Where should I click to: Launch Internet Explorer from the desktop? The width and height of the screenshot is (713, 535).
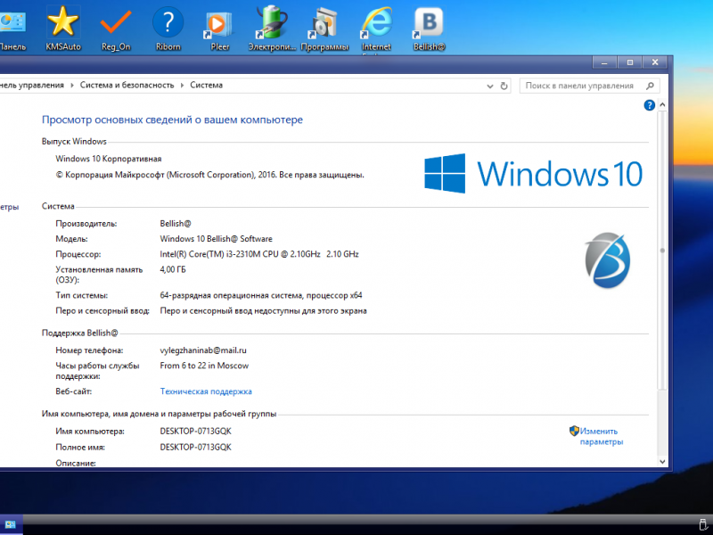tap(376, 28)
